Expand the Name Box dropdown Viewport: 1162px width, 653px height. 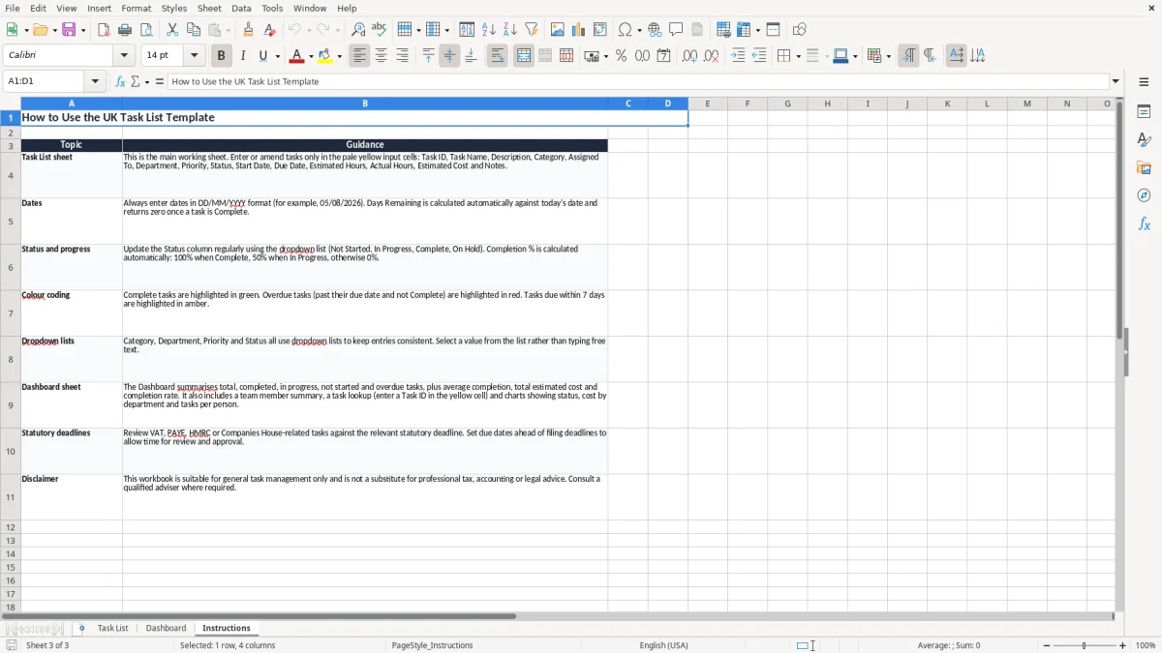96,81
